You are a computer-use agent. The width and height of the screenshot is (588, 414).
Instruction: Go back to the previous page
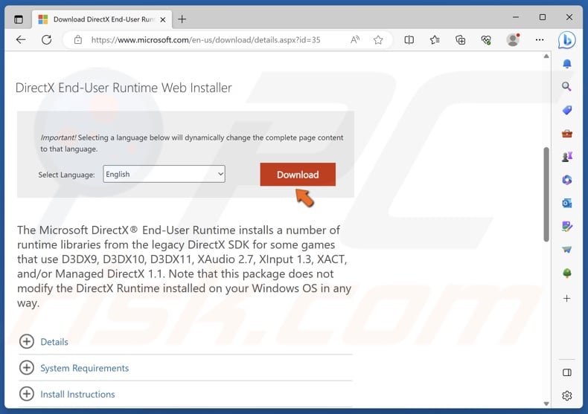21,39
